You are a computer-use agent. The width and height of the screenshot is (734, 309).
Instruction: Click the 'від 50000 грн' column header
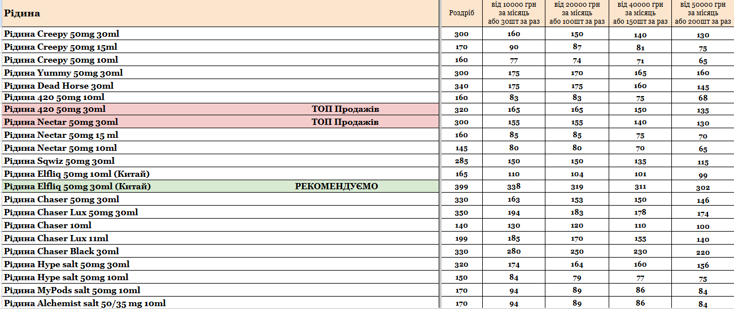point(703,13)
